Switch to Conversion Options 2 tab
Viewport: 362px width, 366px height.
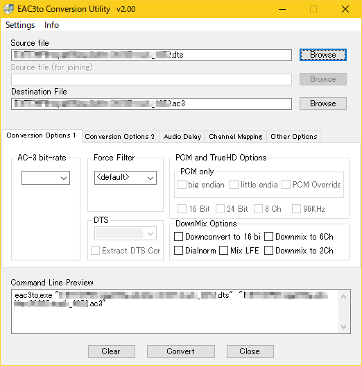[x=120, y=137]
